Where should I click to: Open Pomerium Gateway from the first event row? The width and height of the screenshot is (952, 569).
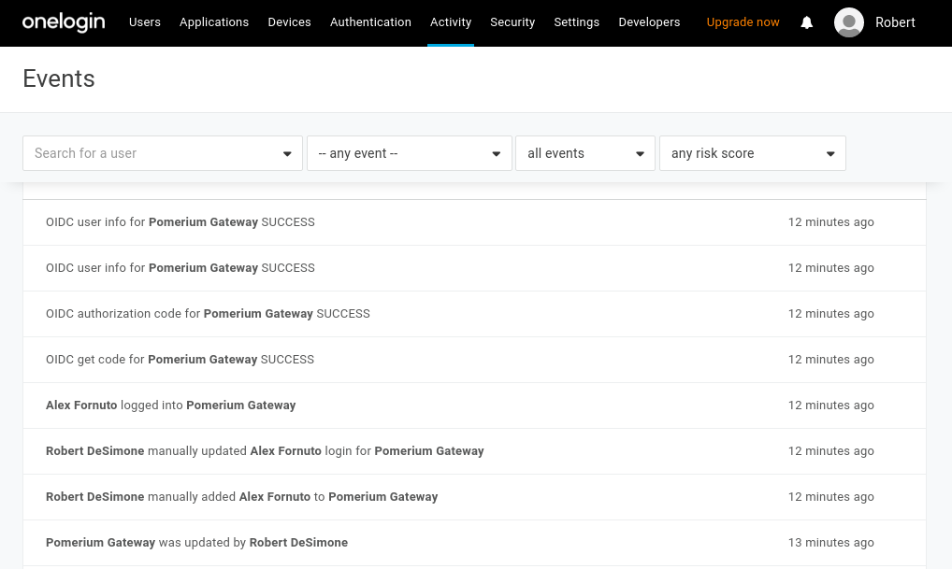point(203,221)
